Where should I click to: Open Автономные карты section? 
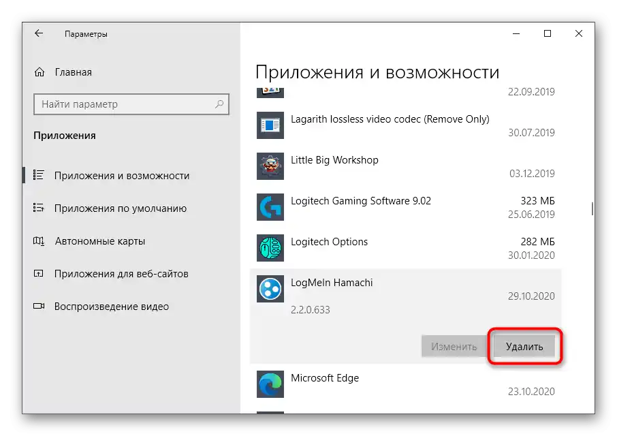pos(100,241)
